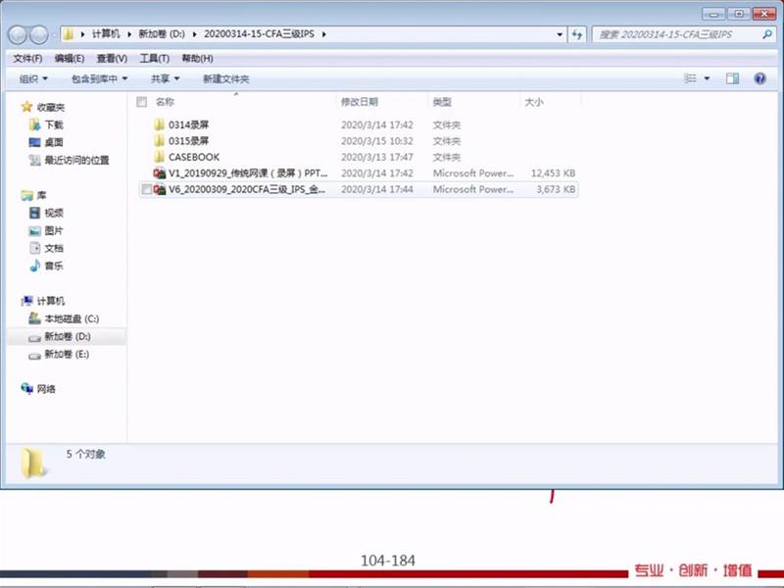784x588 pixels.
Task: Open the 0314录屏 folder icon
Action: [159, 124]
